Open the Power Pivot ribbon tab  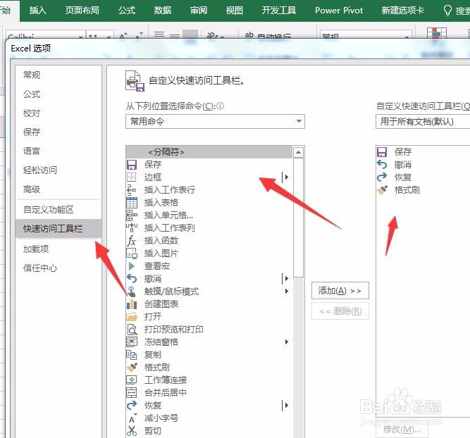[x=339, y=11]
